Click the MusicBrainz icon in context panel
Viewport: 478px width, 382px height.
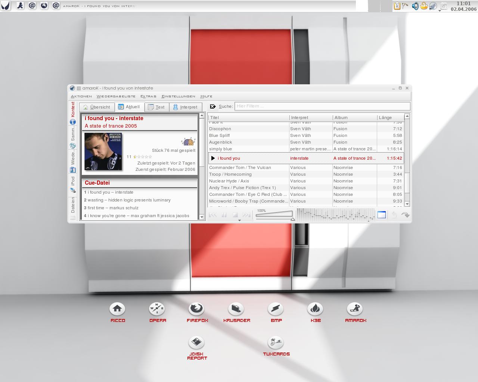coord(189,141)
